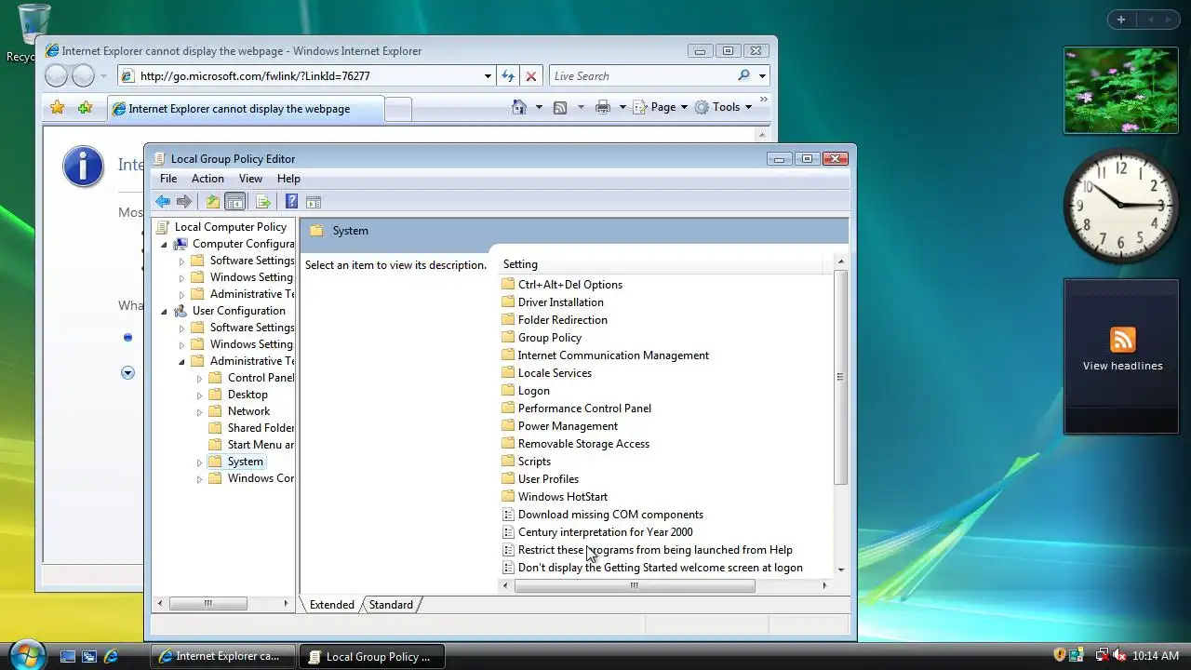Screen dimensions: 1191x670
Task: Click network tray icon
Action: pyautogui.click(x=1102, y=655)
